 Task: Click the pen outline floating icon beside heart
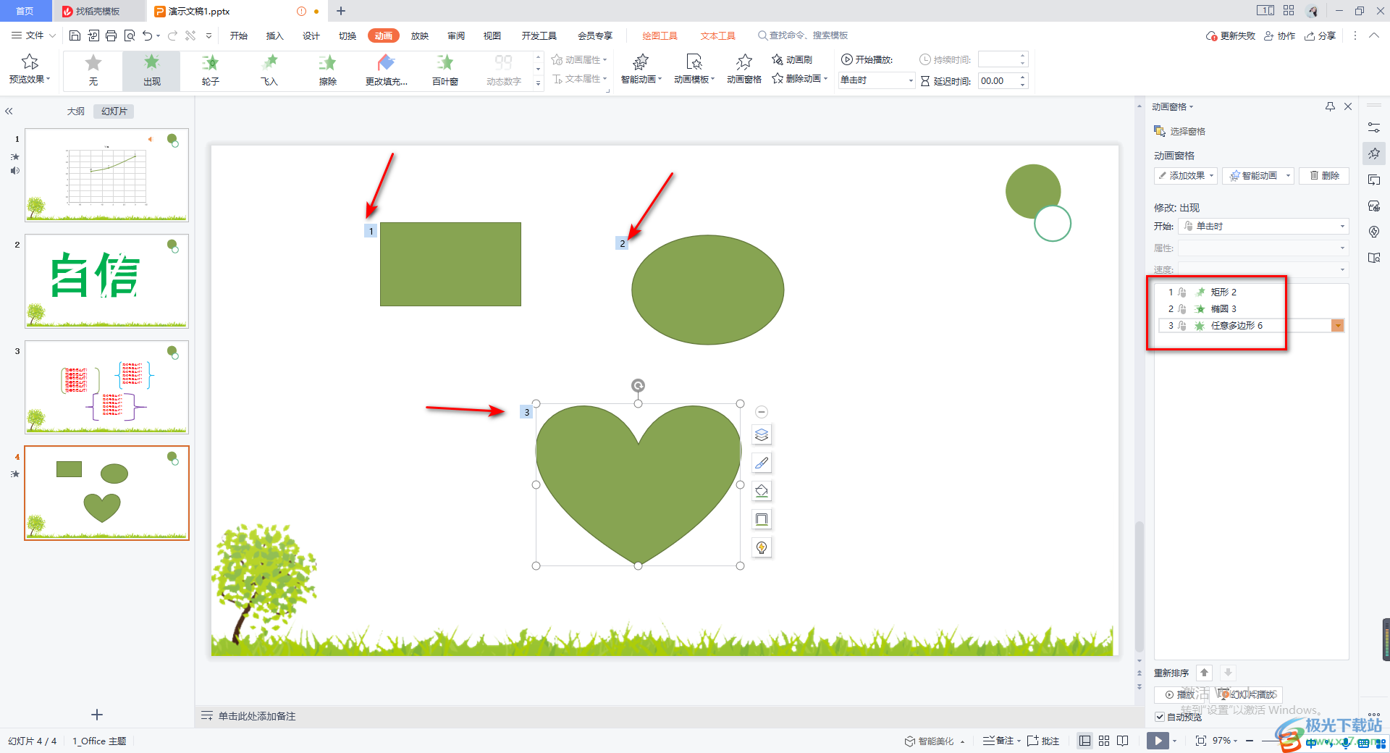pos(762,463)
